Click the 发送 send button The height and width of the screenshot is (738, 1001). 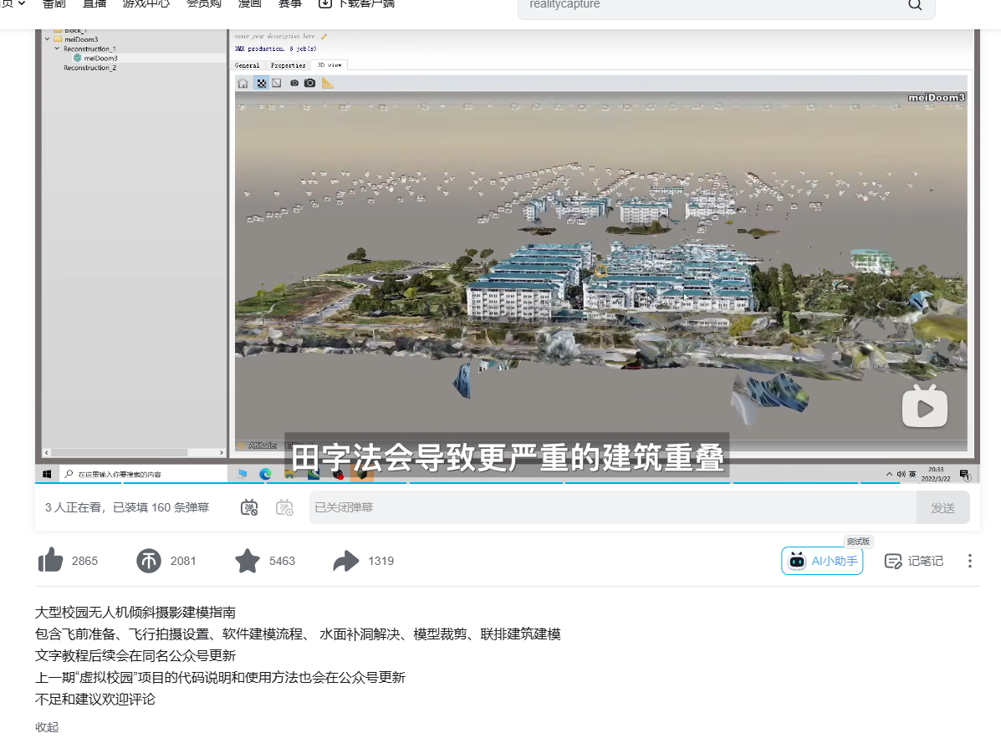pos(943,507)
